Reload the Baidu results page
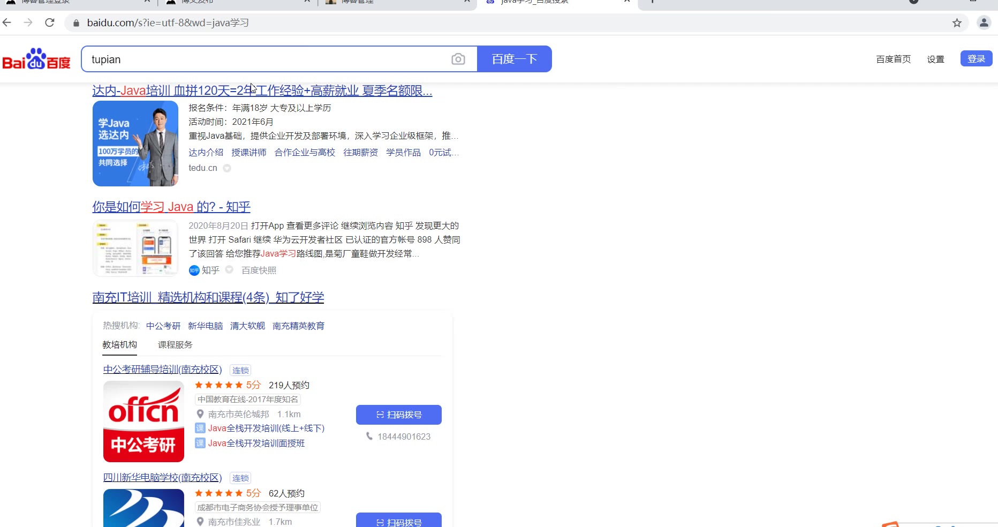 [x=50, y=22]
